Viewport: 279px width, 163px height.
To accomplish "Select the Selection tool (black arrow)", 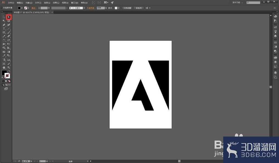I will pyautogui.click(x=4, y=17).
